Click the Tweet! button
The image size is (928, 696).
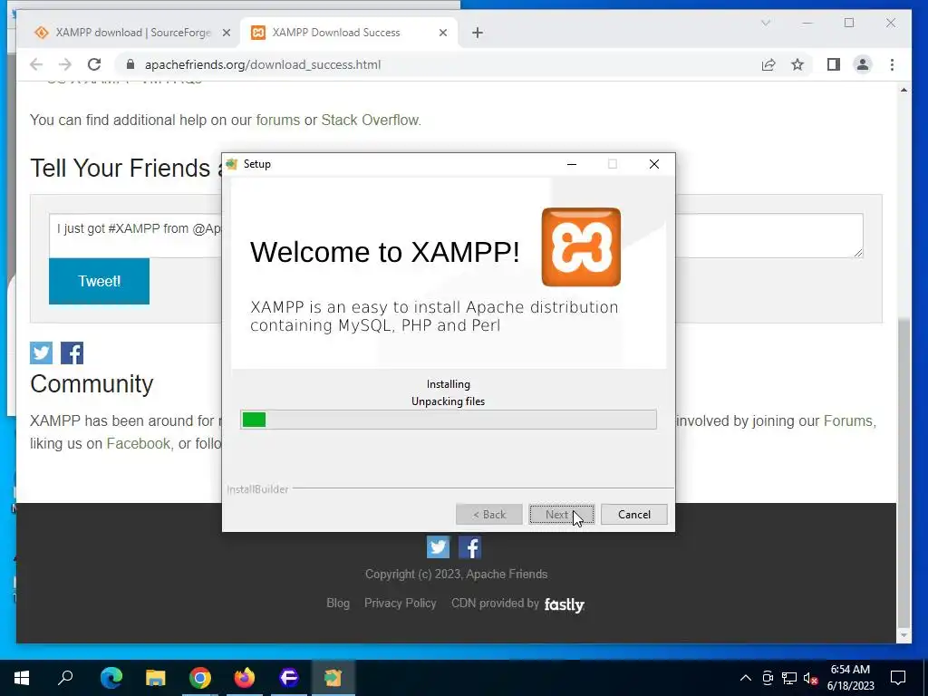coord(99,281)
